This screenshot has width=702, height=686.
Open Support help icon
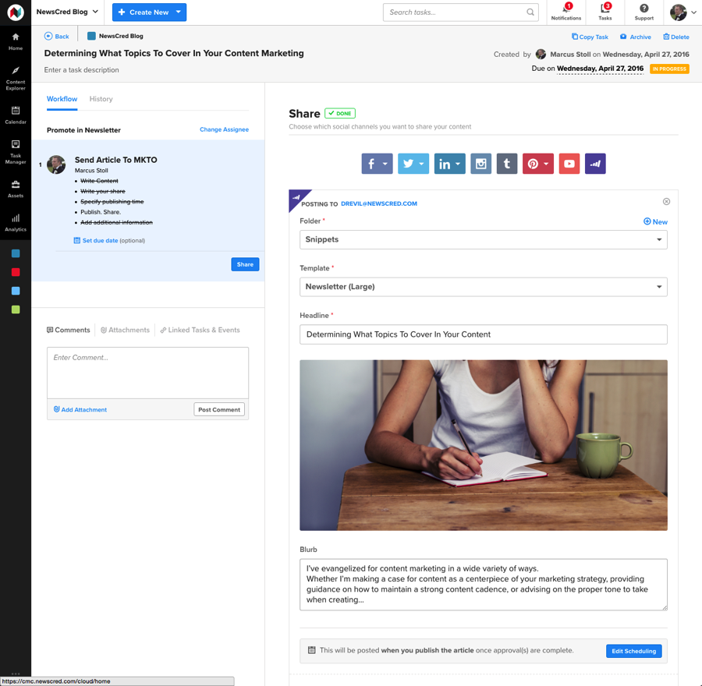(x=643, y=12)
